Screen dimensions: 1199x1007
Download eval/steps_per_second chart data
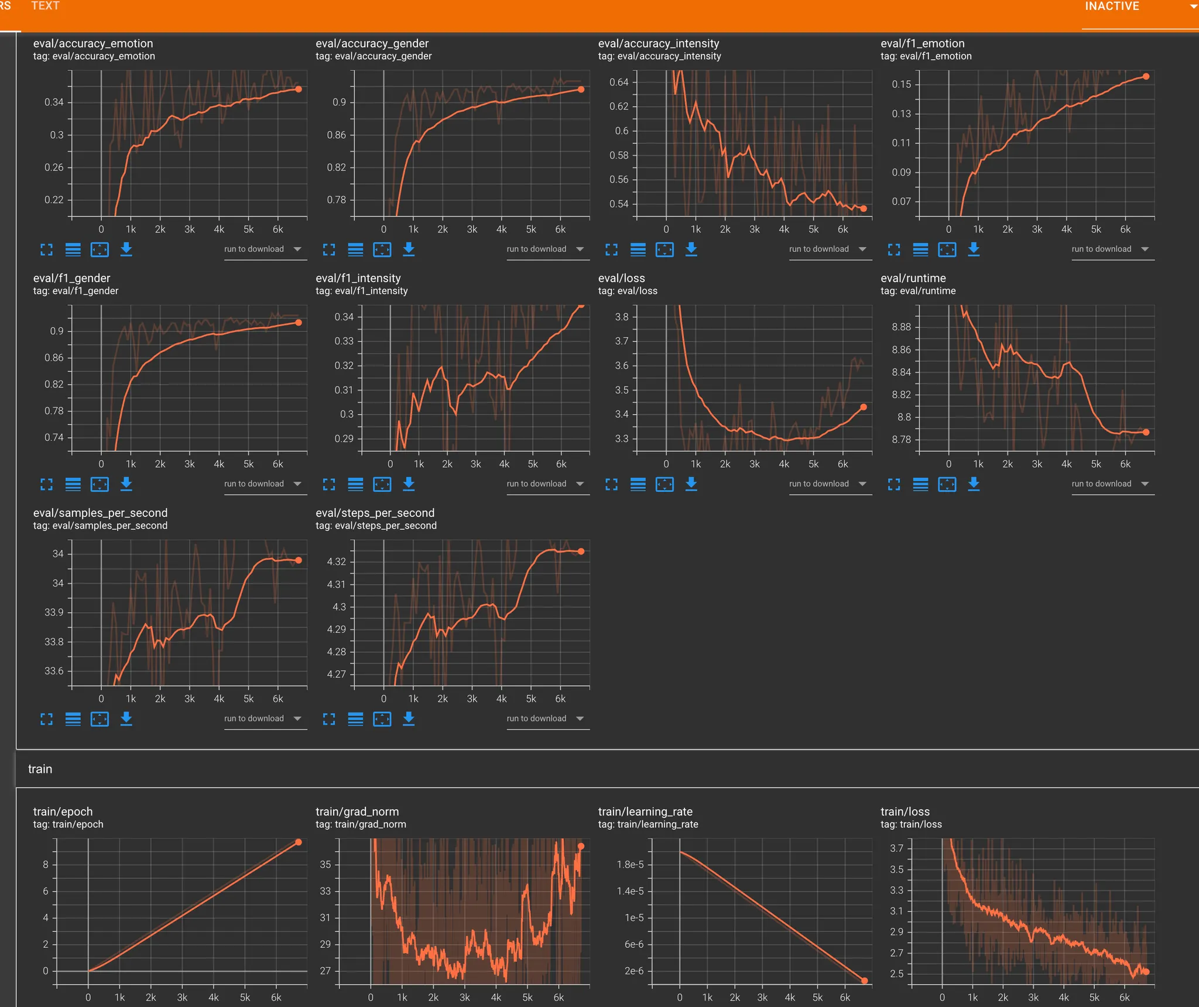point(409,720)
